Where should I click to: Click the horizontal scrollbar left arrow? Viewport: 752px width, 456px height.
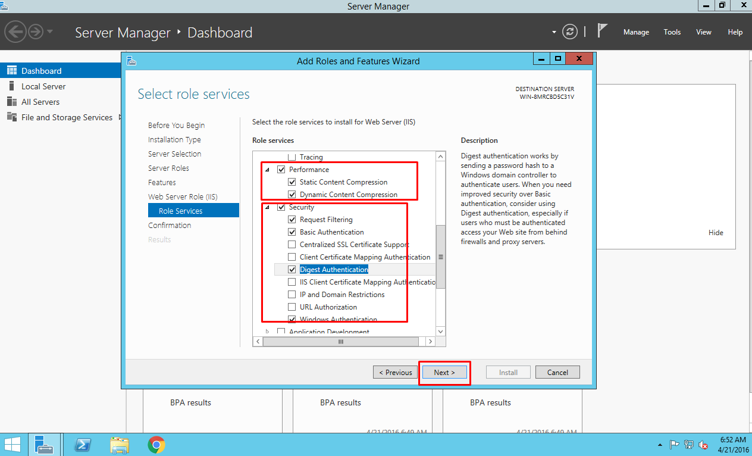(258, 342)
